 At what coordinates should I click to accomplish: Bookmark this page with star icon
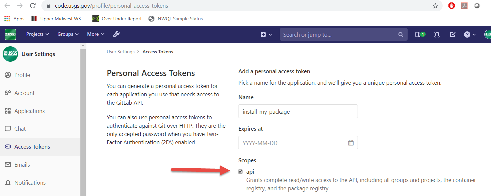click(435, 6)
